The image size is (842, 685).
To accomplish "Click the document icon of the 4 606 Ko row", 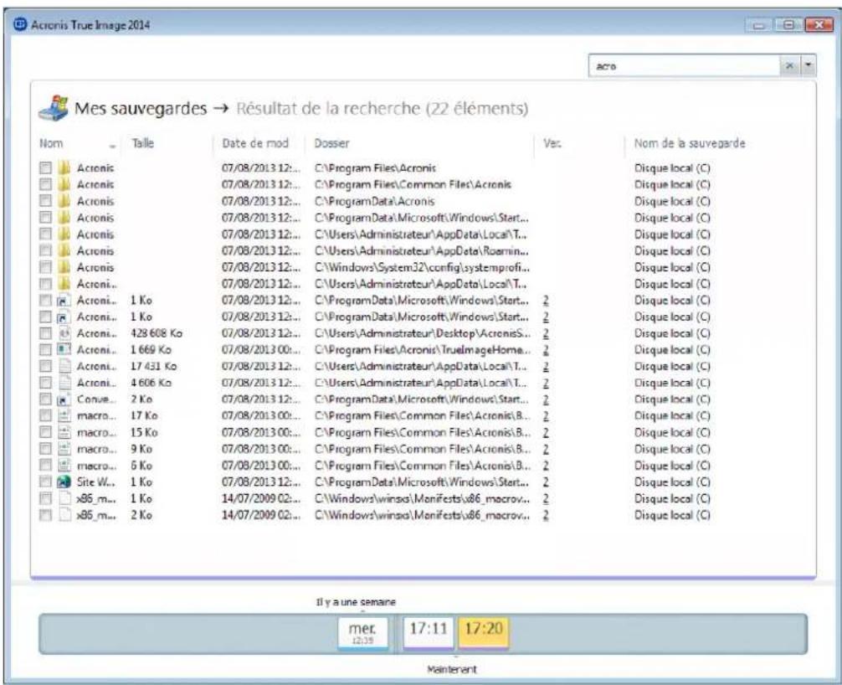I will [x=64, y=383].
